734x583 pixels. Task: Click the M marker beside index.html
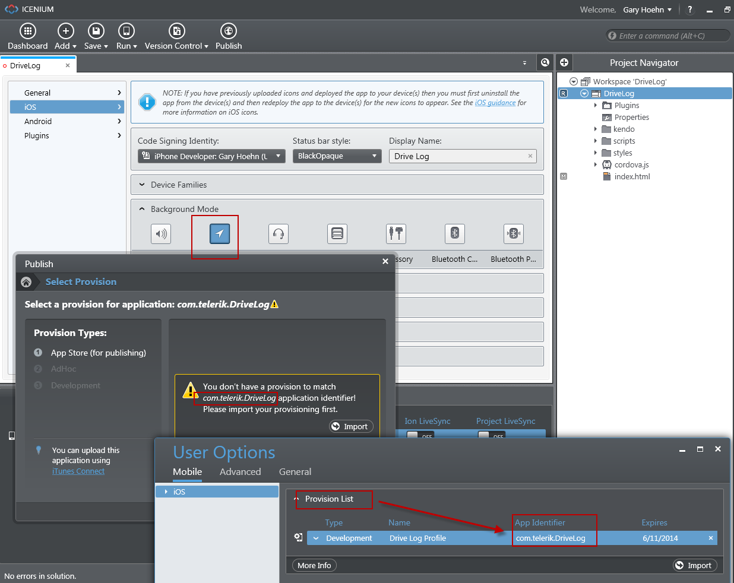[x=564, y=176]
